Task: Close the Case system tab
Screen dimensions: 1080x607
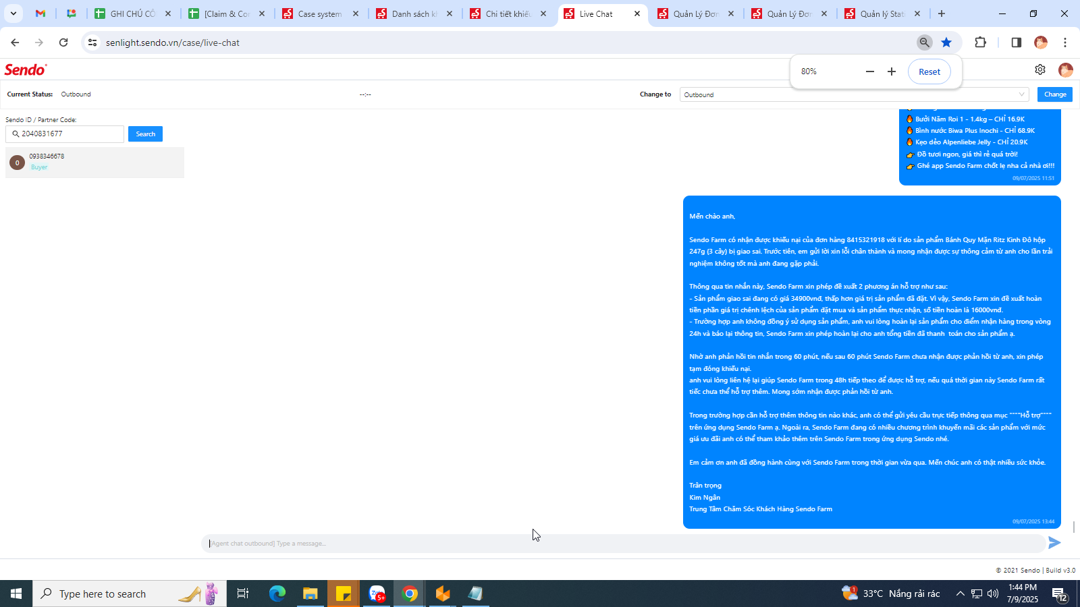Action: point(356,13)
